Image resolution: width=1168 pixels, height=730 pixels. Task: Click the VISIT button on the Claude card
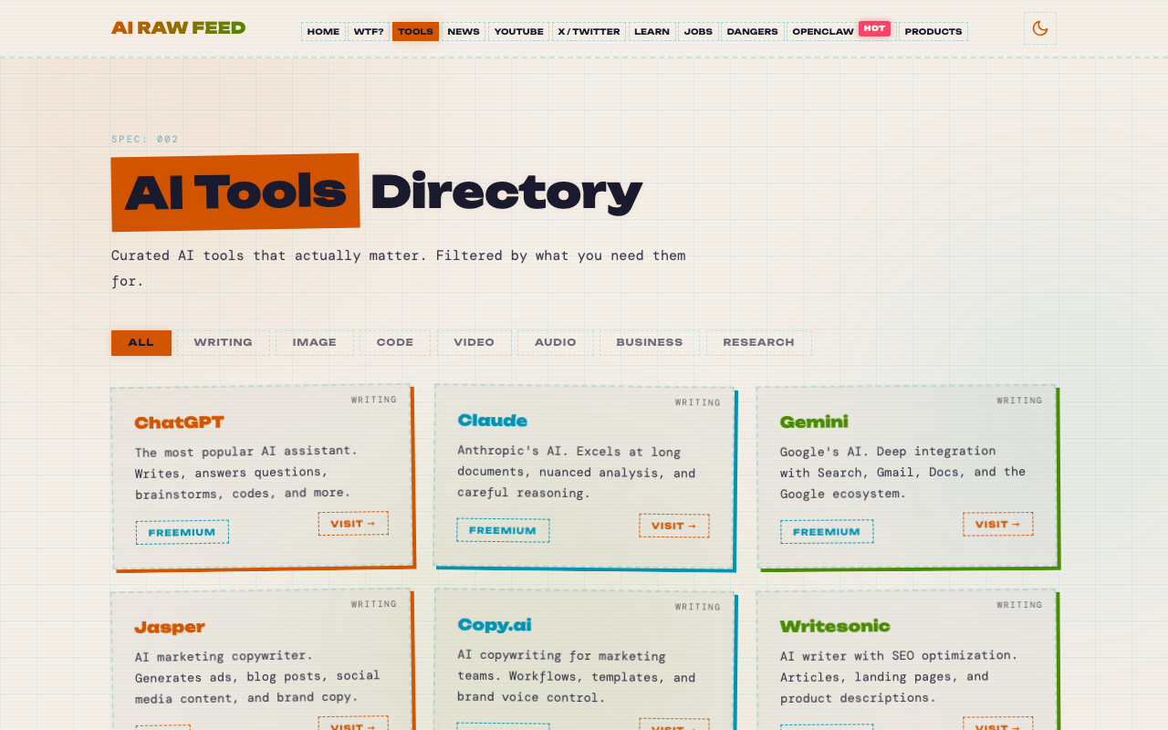coord(673,525)
